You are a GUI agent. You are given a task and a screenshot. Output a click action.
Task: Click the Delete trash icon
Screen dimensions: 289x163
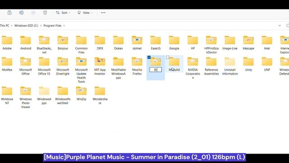pyautogui.click(x=45, y=13)
